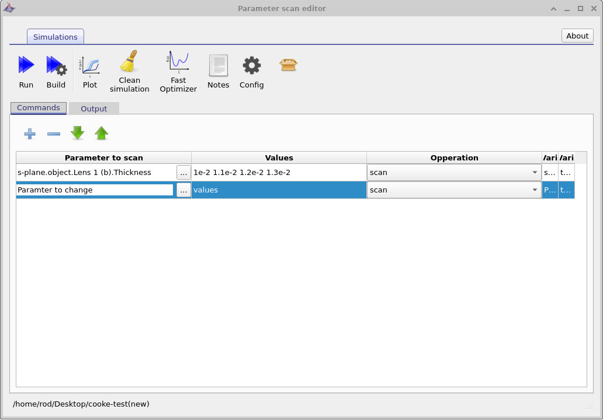Move selected row down with green arrow
This screenshot has height=420, width=603.
pyautogui.click(x=77, y=134)
